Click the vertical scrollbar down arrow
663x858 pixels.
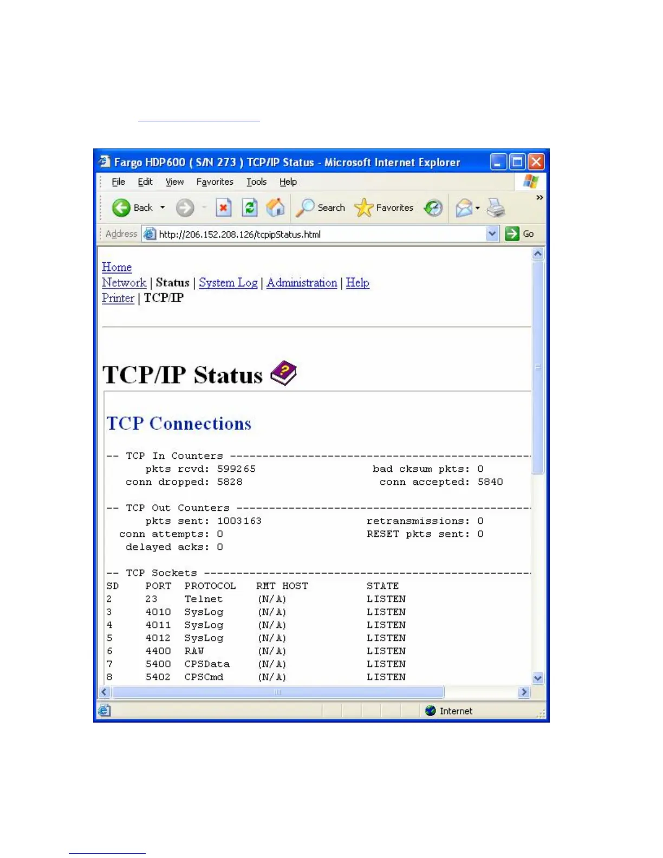click(538, 678)
